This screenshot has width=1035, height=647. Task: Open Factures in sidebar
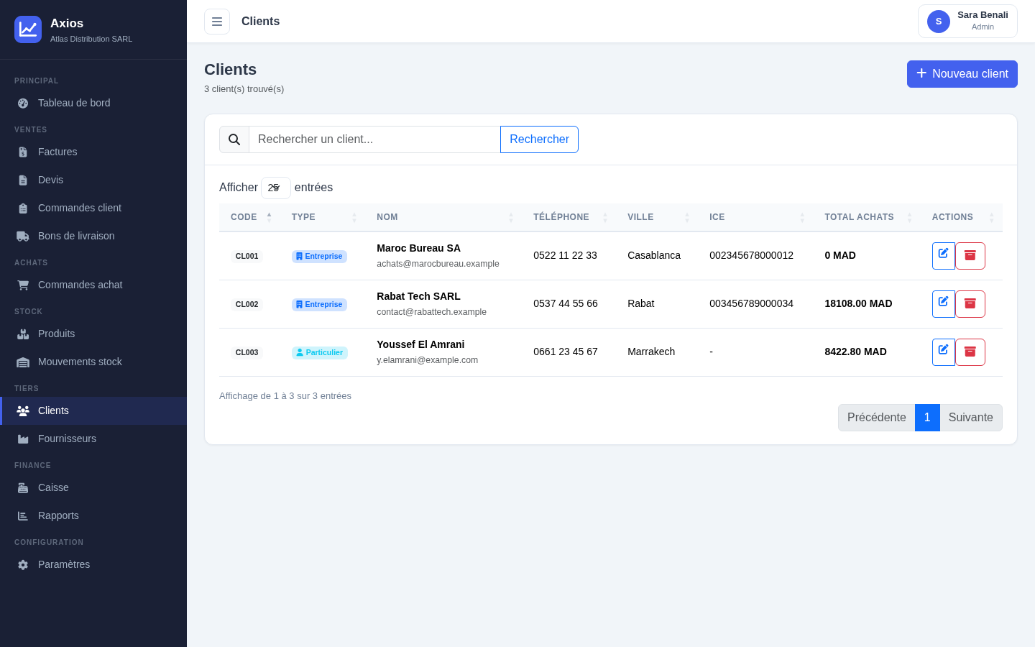pos(93,152)
